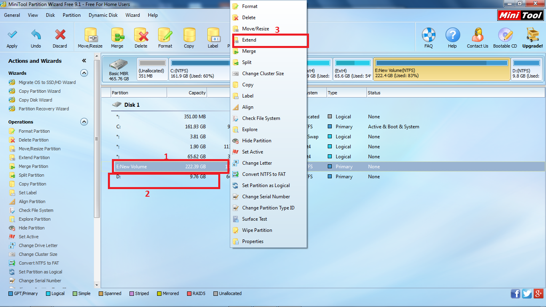Image resolution: width=546 pixels, height=307 pixels.
Task: Choose Split from the context menu
Action: (x=269, y=62)
